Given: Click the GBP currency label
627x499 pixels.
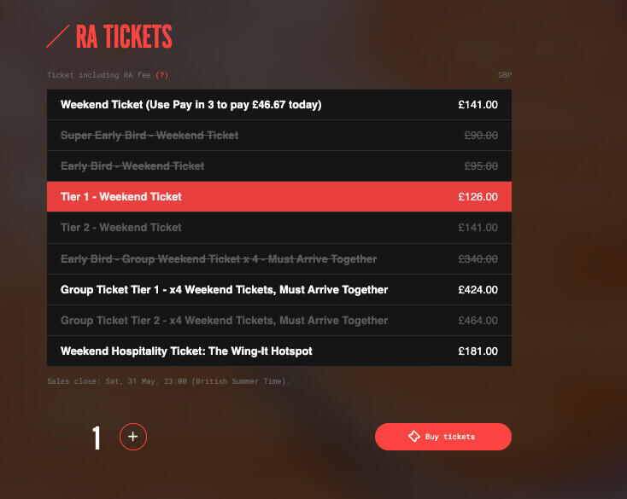Looking at the screenshot, I should pyautogui.click(x=505, y=75).
